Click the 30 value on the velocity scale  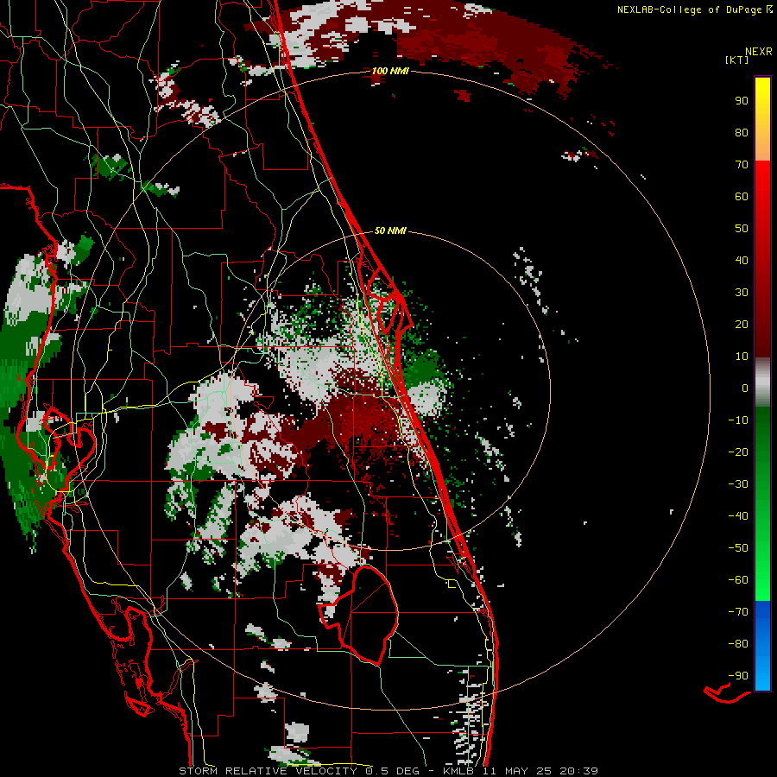click(x=742, y=293)
